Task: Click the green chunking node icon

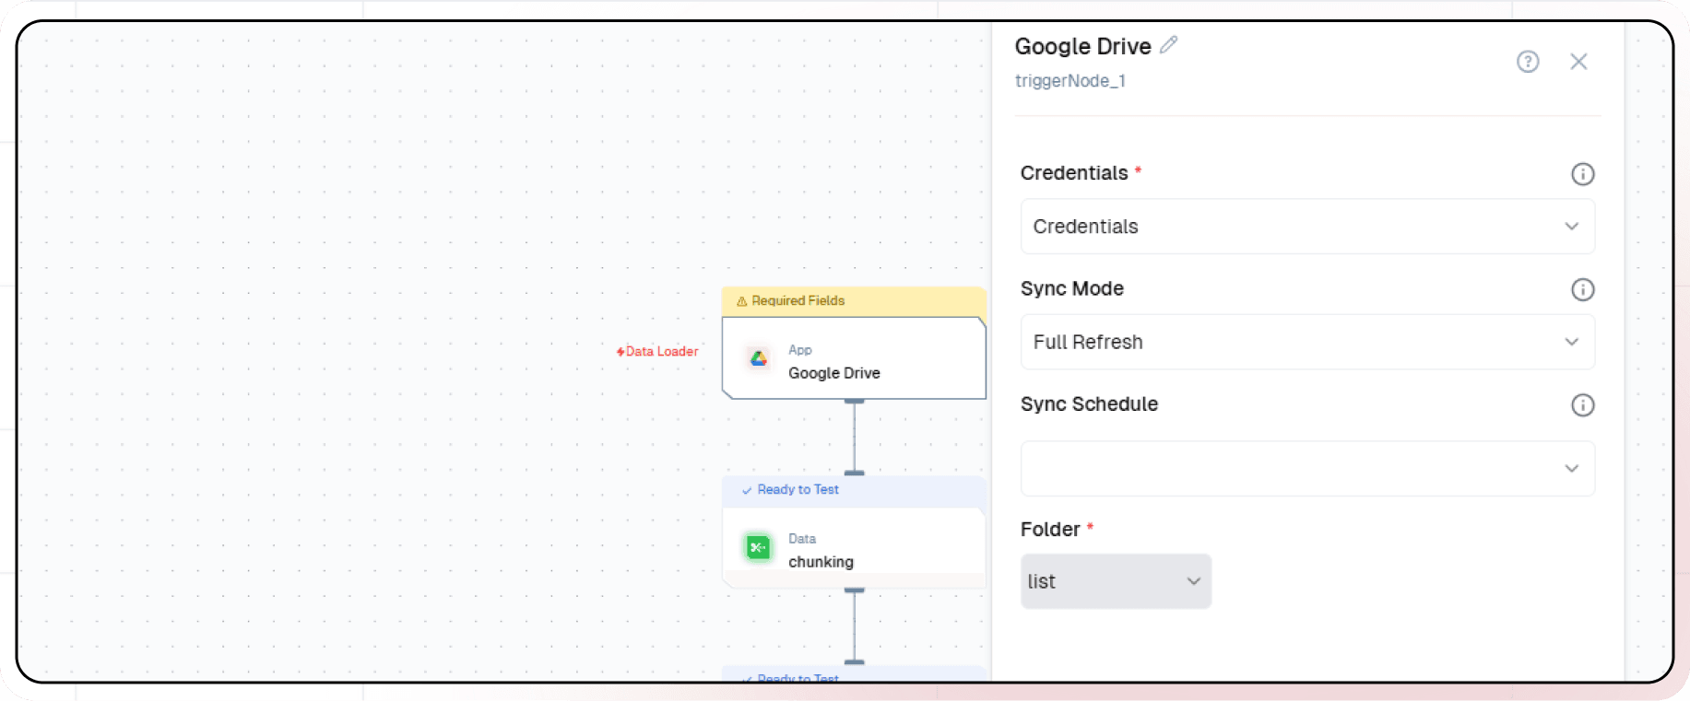Action: [758, 548]
